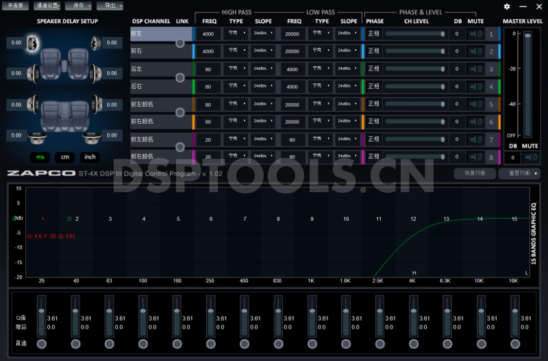Toggle link between 后左 and 后右 channels
Viewport: 548px width, 361px height.
[x=180, y=78]
